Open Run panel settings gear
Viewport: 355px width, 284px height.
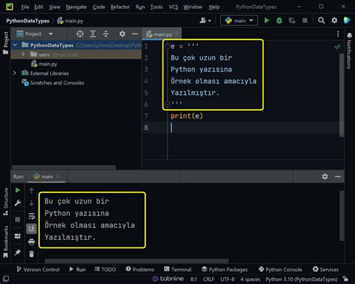325,176
